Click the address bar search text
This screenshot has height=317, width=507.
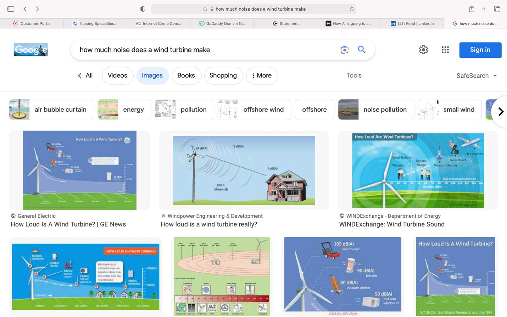coord(261,9)
